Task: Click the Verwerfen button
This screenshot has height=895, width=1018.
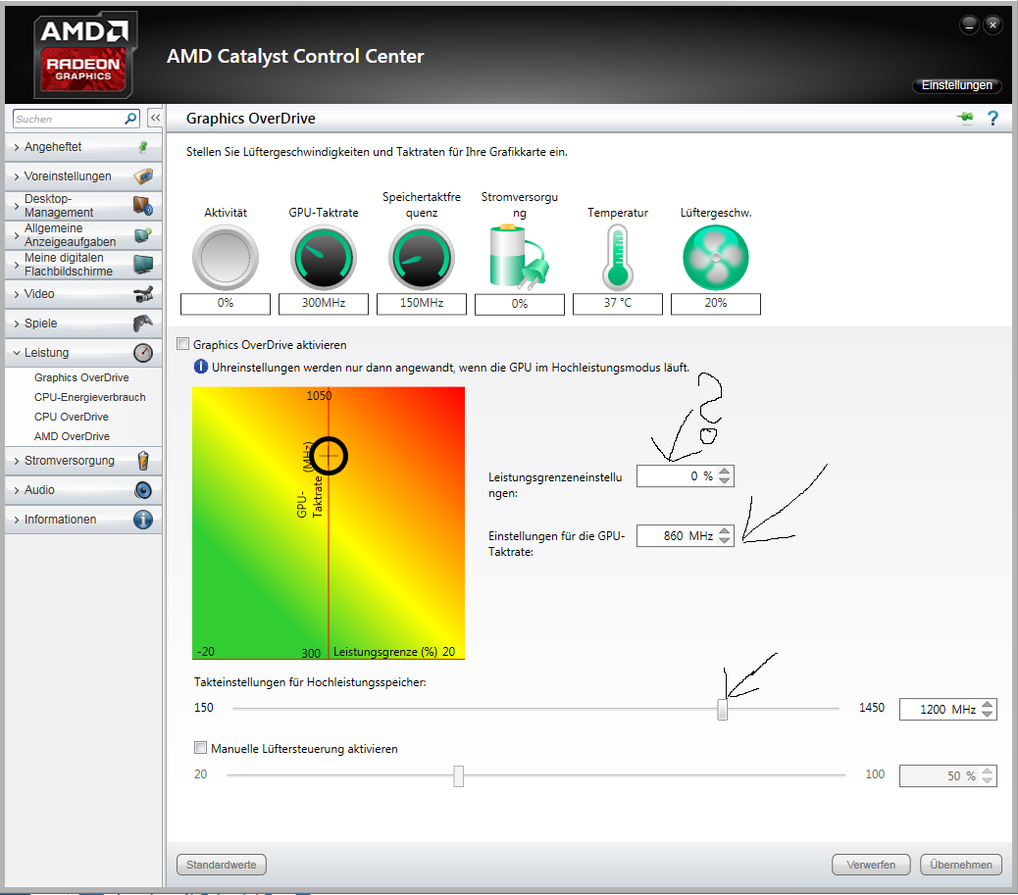Action: (871, 865)
